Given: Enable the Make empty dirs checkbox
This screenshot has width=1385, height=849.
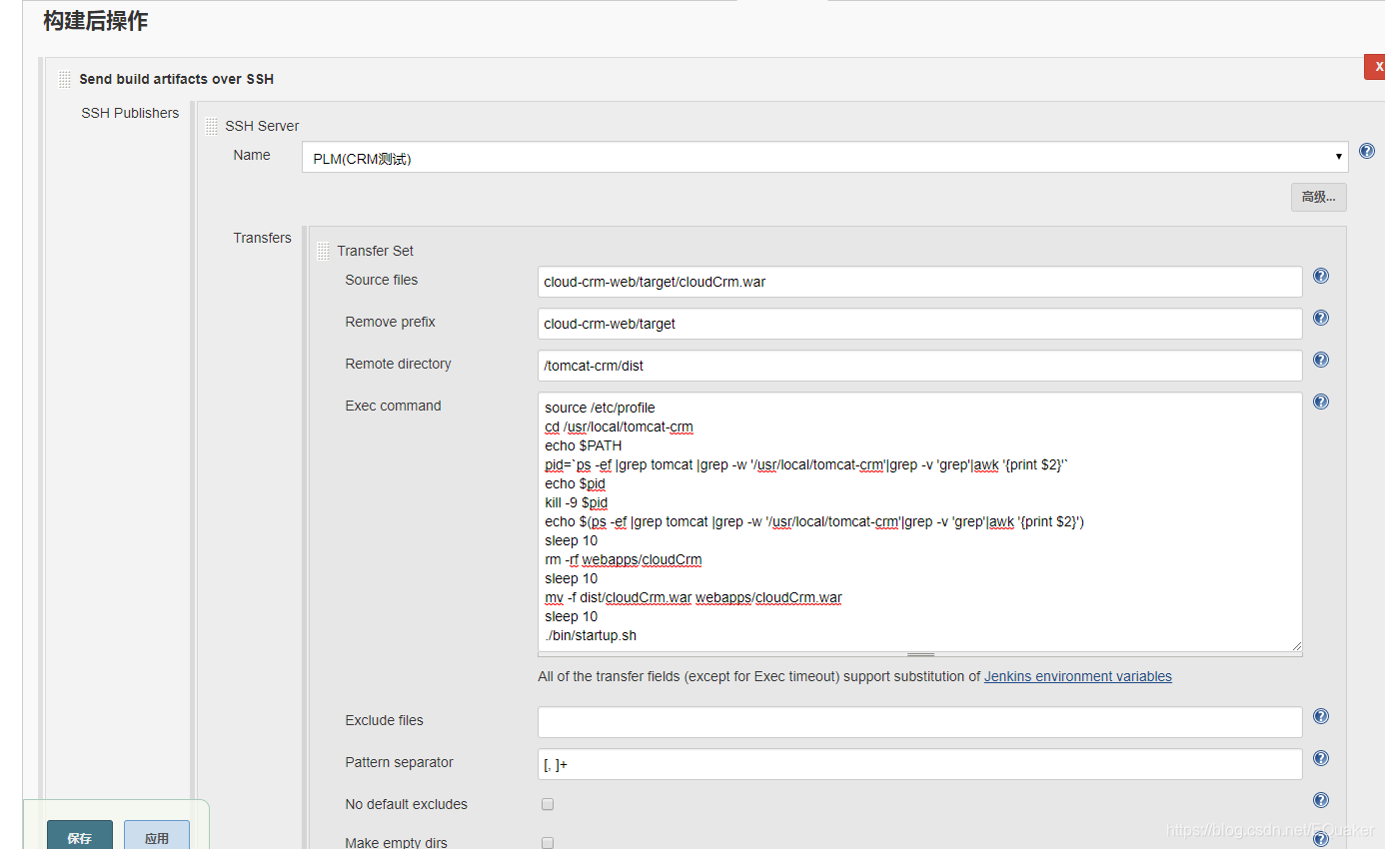Looking at the screenshot, I should [x=548, y=843].
